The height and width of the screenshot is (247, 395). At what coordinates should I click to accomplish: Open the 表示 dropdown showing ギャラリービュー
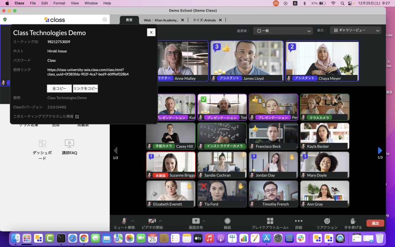356,30
